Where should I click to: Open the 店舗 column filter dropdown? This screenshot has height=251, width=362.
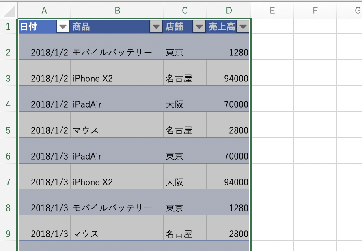(x=199, y=27)
